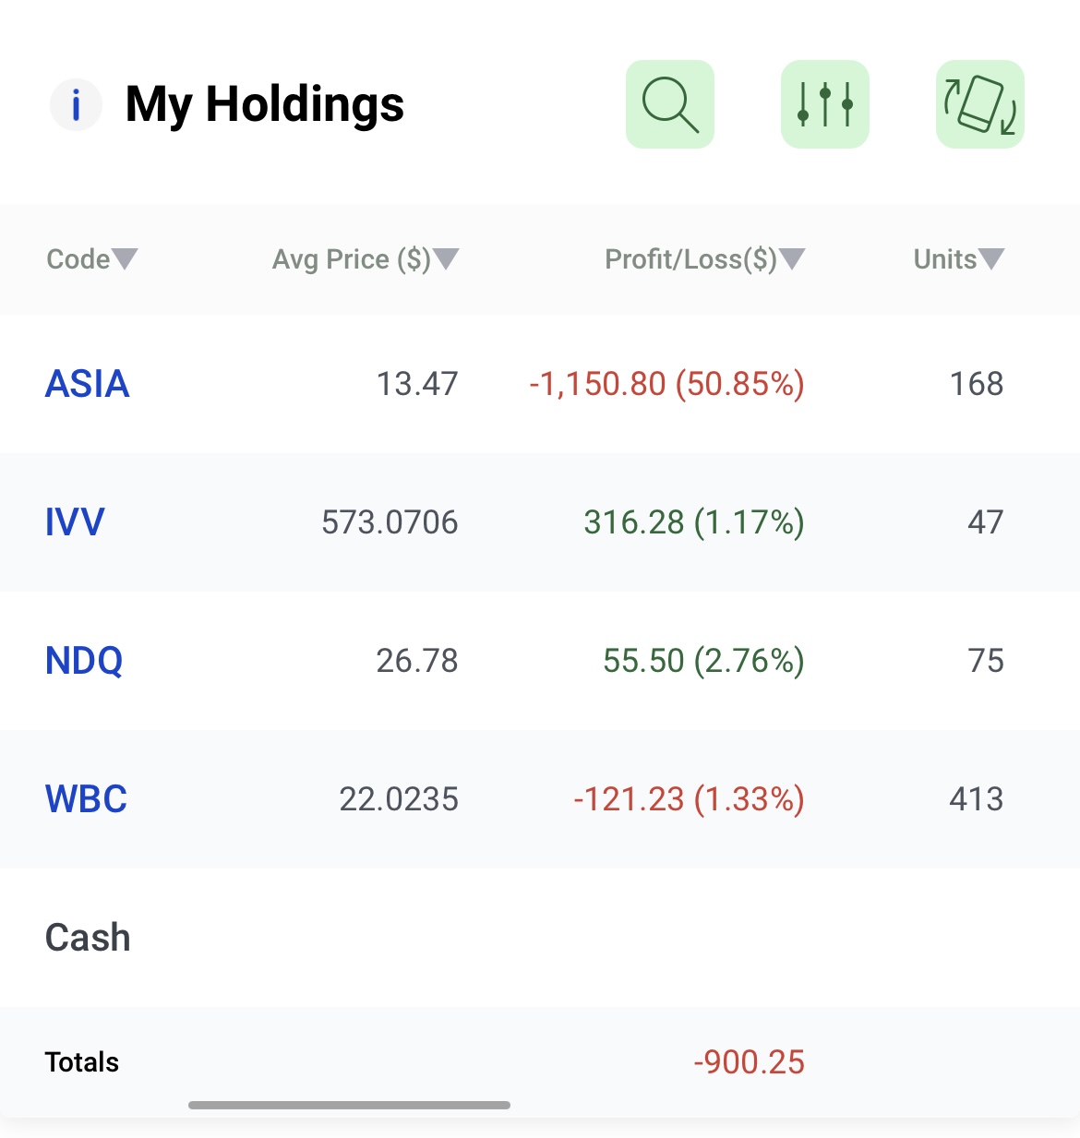Tap WBC units value 413

click(x=976, y=799)
